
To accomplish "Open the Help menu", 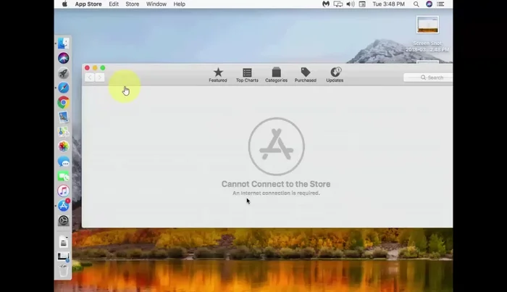I will pos(179,4).
